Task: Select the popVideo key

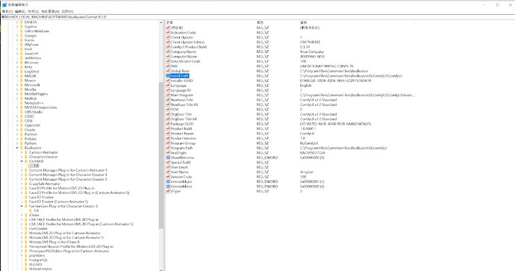Action: pyautogui.click(x=37, y=255)
